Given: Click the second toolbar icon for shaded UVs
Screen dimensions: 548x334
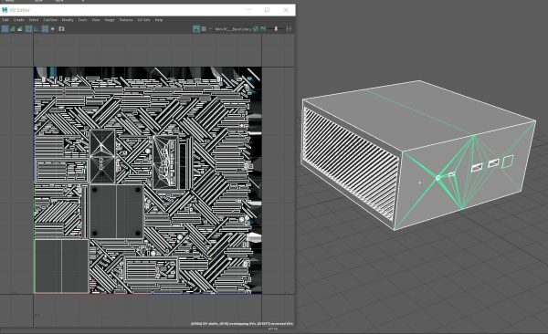Looking at the screenshot, I should (13, 29).
